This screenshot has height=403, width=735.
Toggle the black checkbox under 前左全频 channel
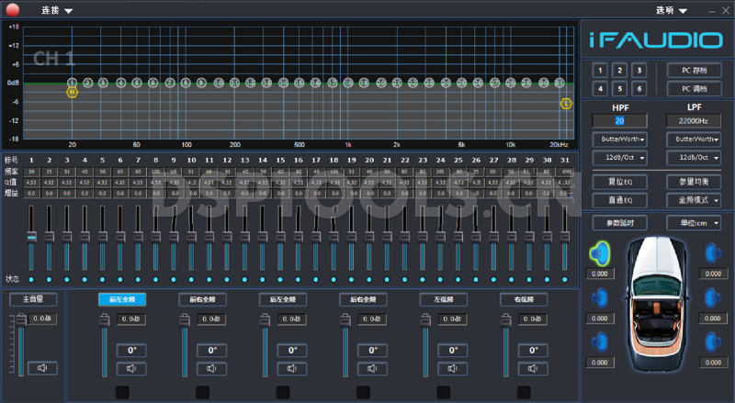coord(121,392)
